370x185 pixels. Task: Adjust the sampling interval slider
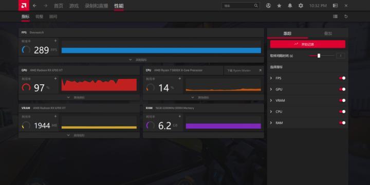[319, 55]
